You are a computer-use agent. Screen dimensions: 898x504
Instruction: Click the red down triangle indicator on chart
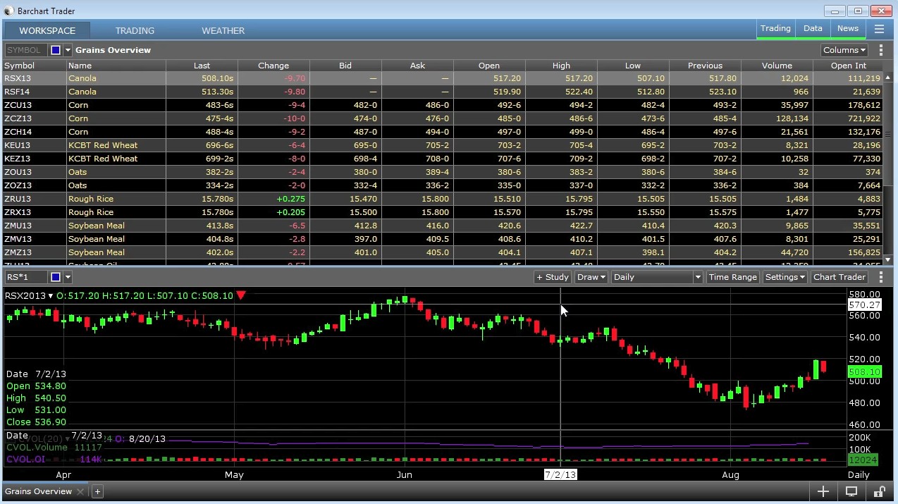coord(241,295)
